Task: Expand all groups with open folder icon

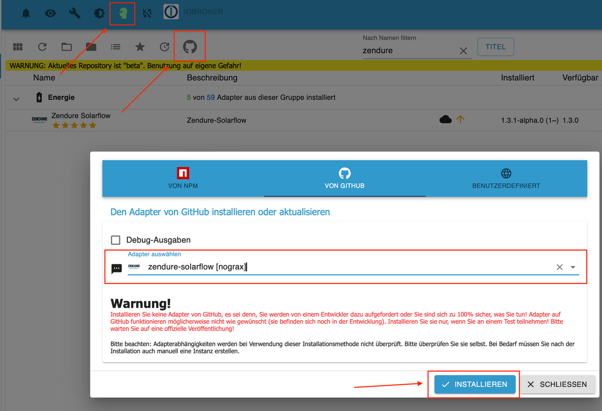Action: (67, 47)
